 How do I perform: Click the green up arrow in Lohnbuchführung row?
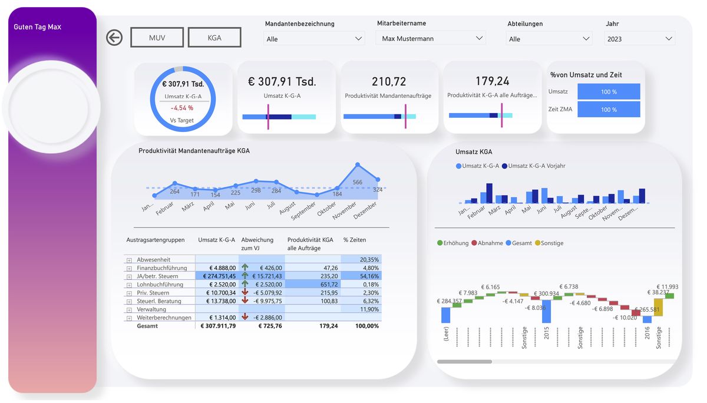pyautogui.click(x=245, y=284)
